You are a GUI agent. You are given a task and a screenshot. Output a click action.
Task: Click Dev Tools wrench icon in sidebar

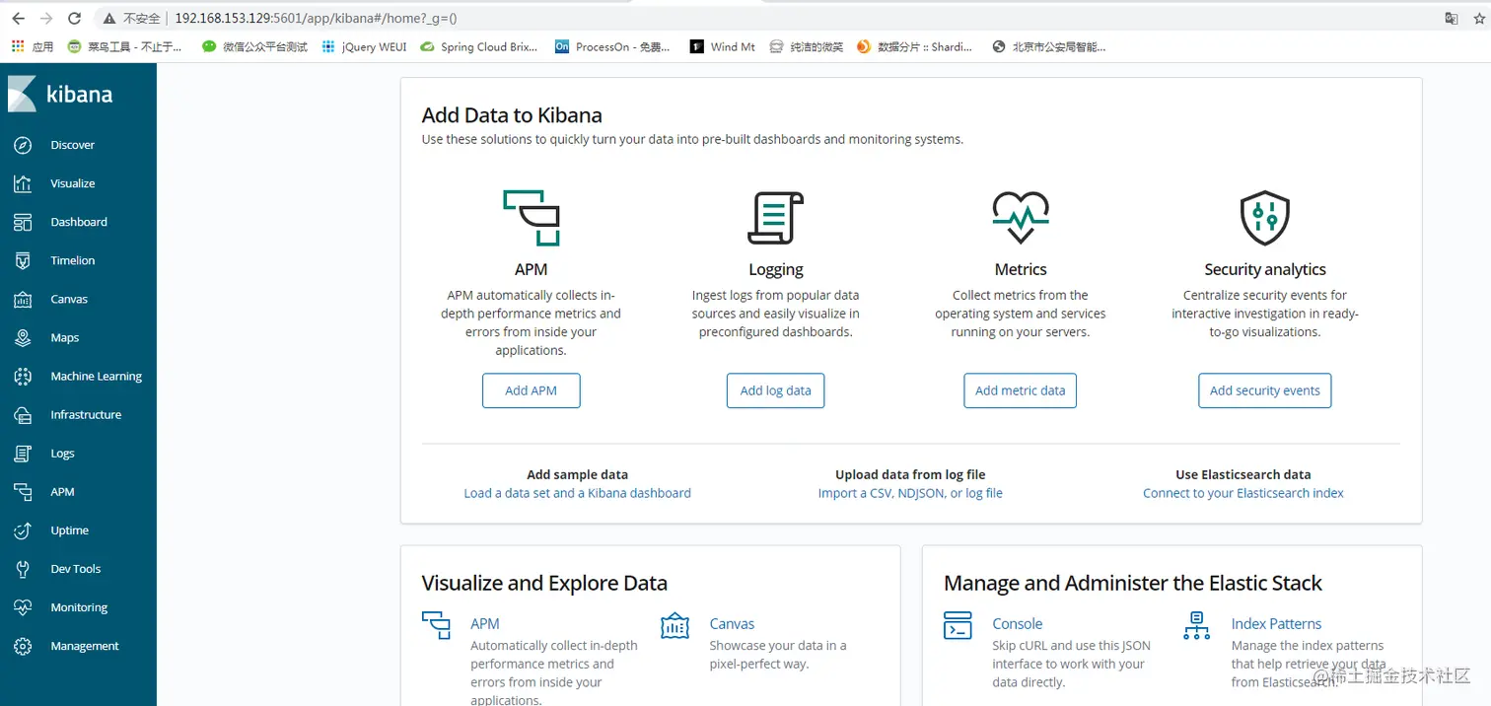[x=23, y=569]
